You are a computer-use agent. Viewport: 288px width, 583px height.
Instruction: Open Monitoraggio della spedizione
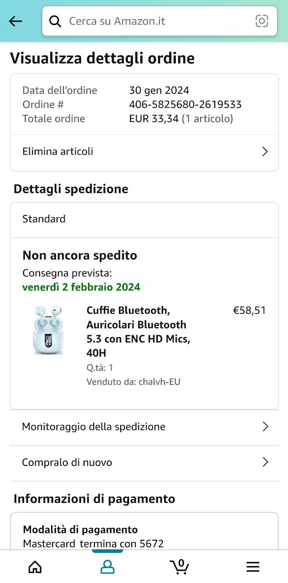[93, 427]
